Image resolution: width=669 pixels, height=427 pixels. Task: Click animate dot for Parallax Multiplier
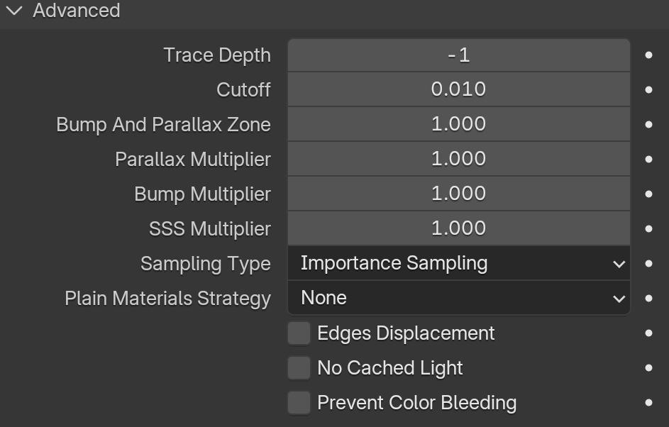[x=648, y=159]
